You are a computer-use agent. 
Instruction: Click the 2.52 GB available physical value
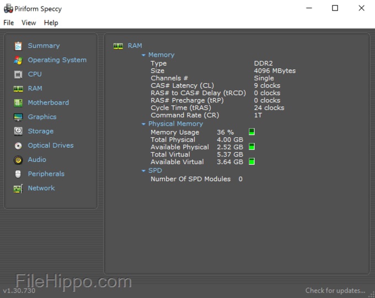pos(230,147)
